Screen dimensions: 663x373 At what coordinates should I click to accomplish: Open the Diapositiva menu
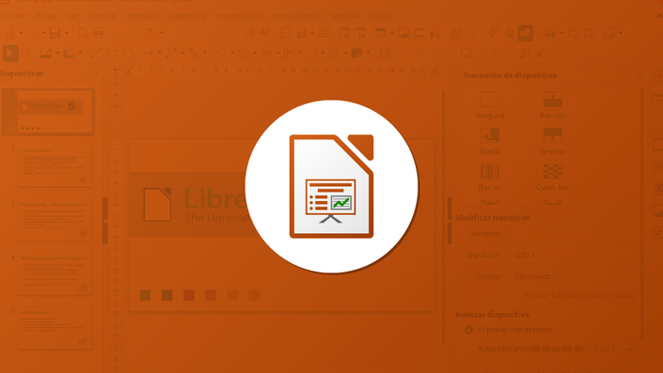(x=186, y=16)
